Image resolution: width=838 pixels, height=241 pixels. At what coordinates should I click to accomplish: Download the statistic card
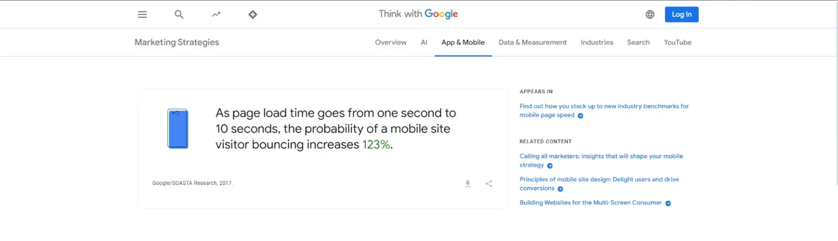pyautogui.click(x=468, y=184)
